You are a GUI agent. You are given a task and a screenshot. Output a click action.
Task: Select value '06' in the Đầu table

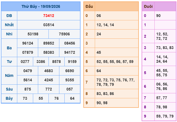pos(99,16)
